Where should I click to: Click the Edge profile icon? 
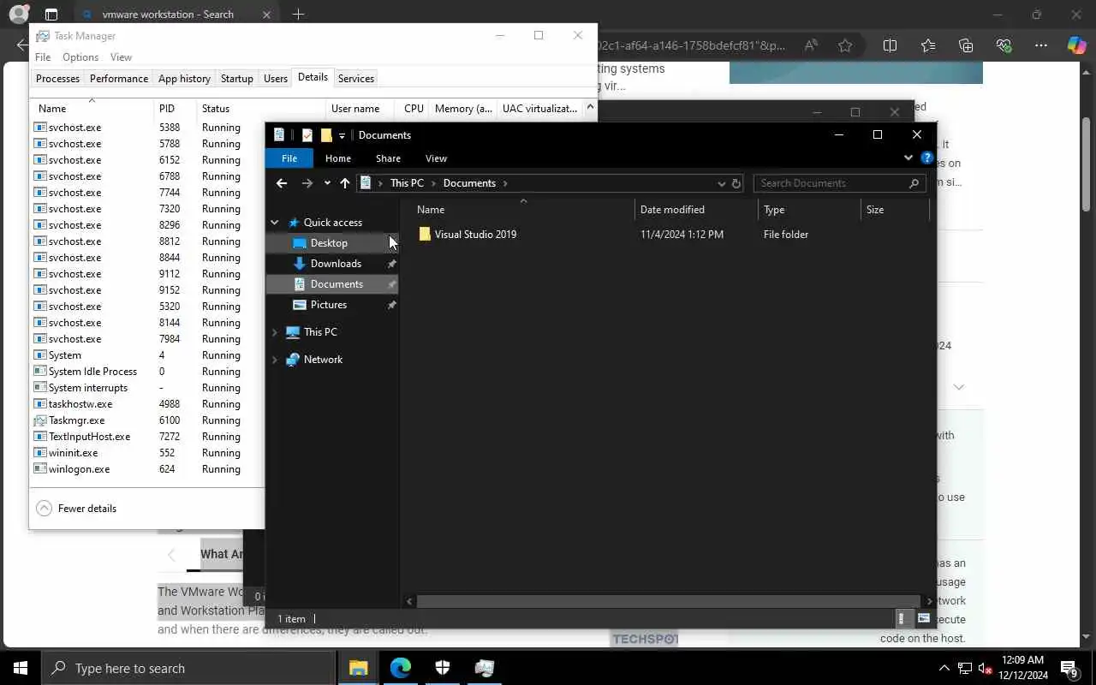[18, 14]
